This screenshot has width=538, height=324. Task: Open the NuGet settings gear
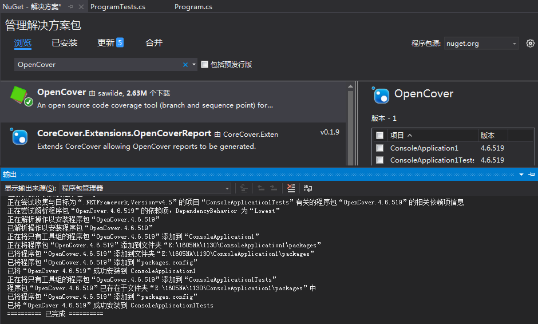(530, 44)
